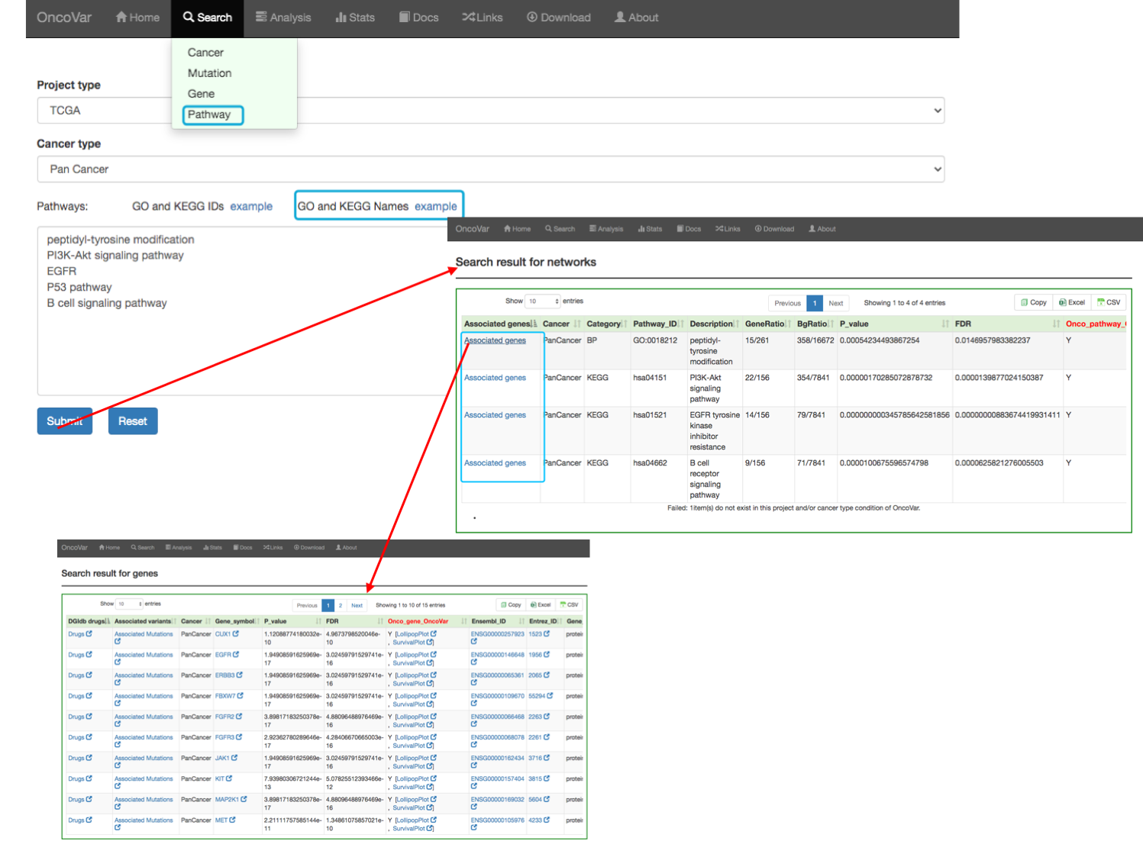This screenshot has width=1143, height=857.
Task: Open Associated genes for hsa04662 row
Action: [x=495, y=463]
